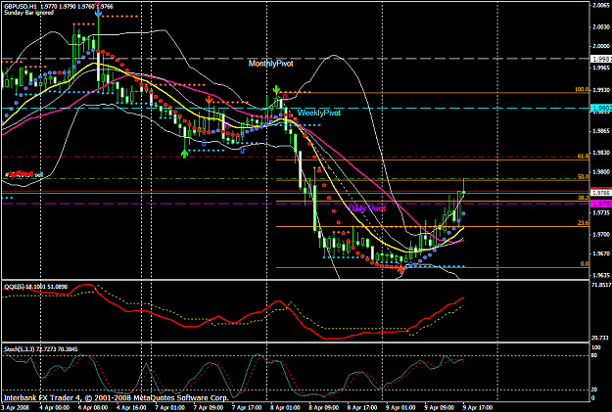Select the 1.9670 price scale value
Screen dimensions: 612x412
(601, 253)
